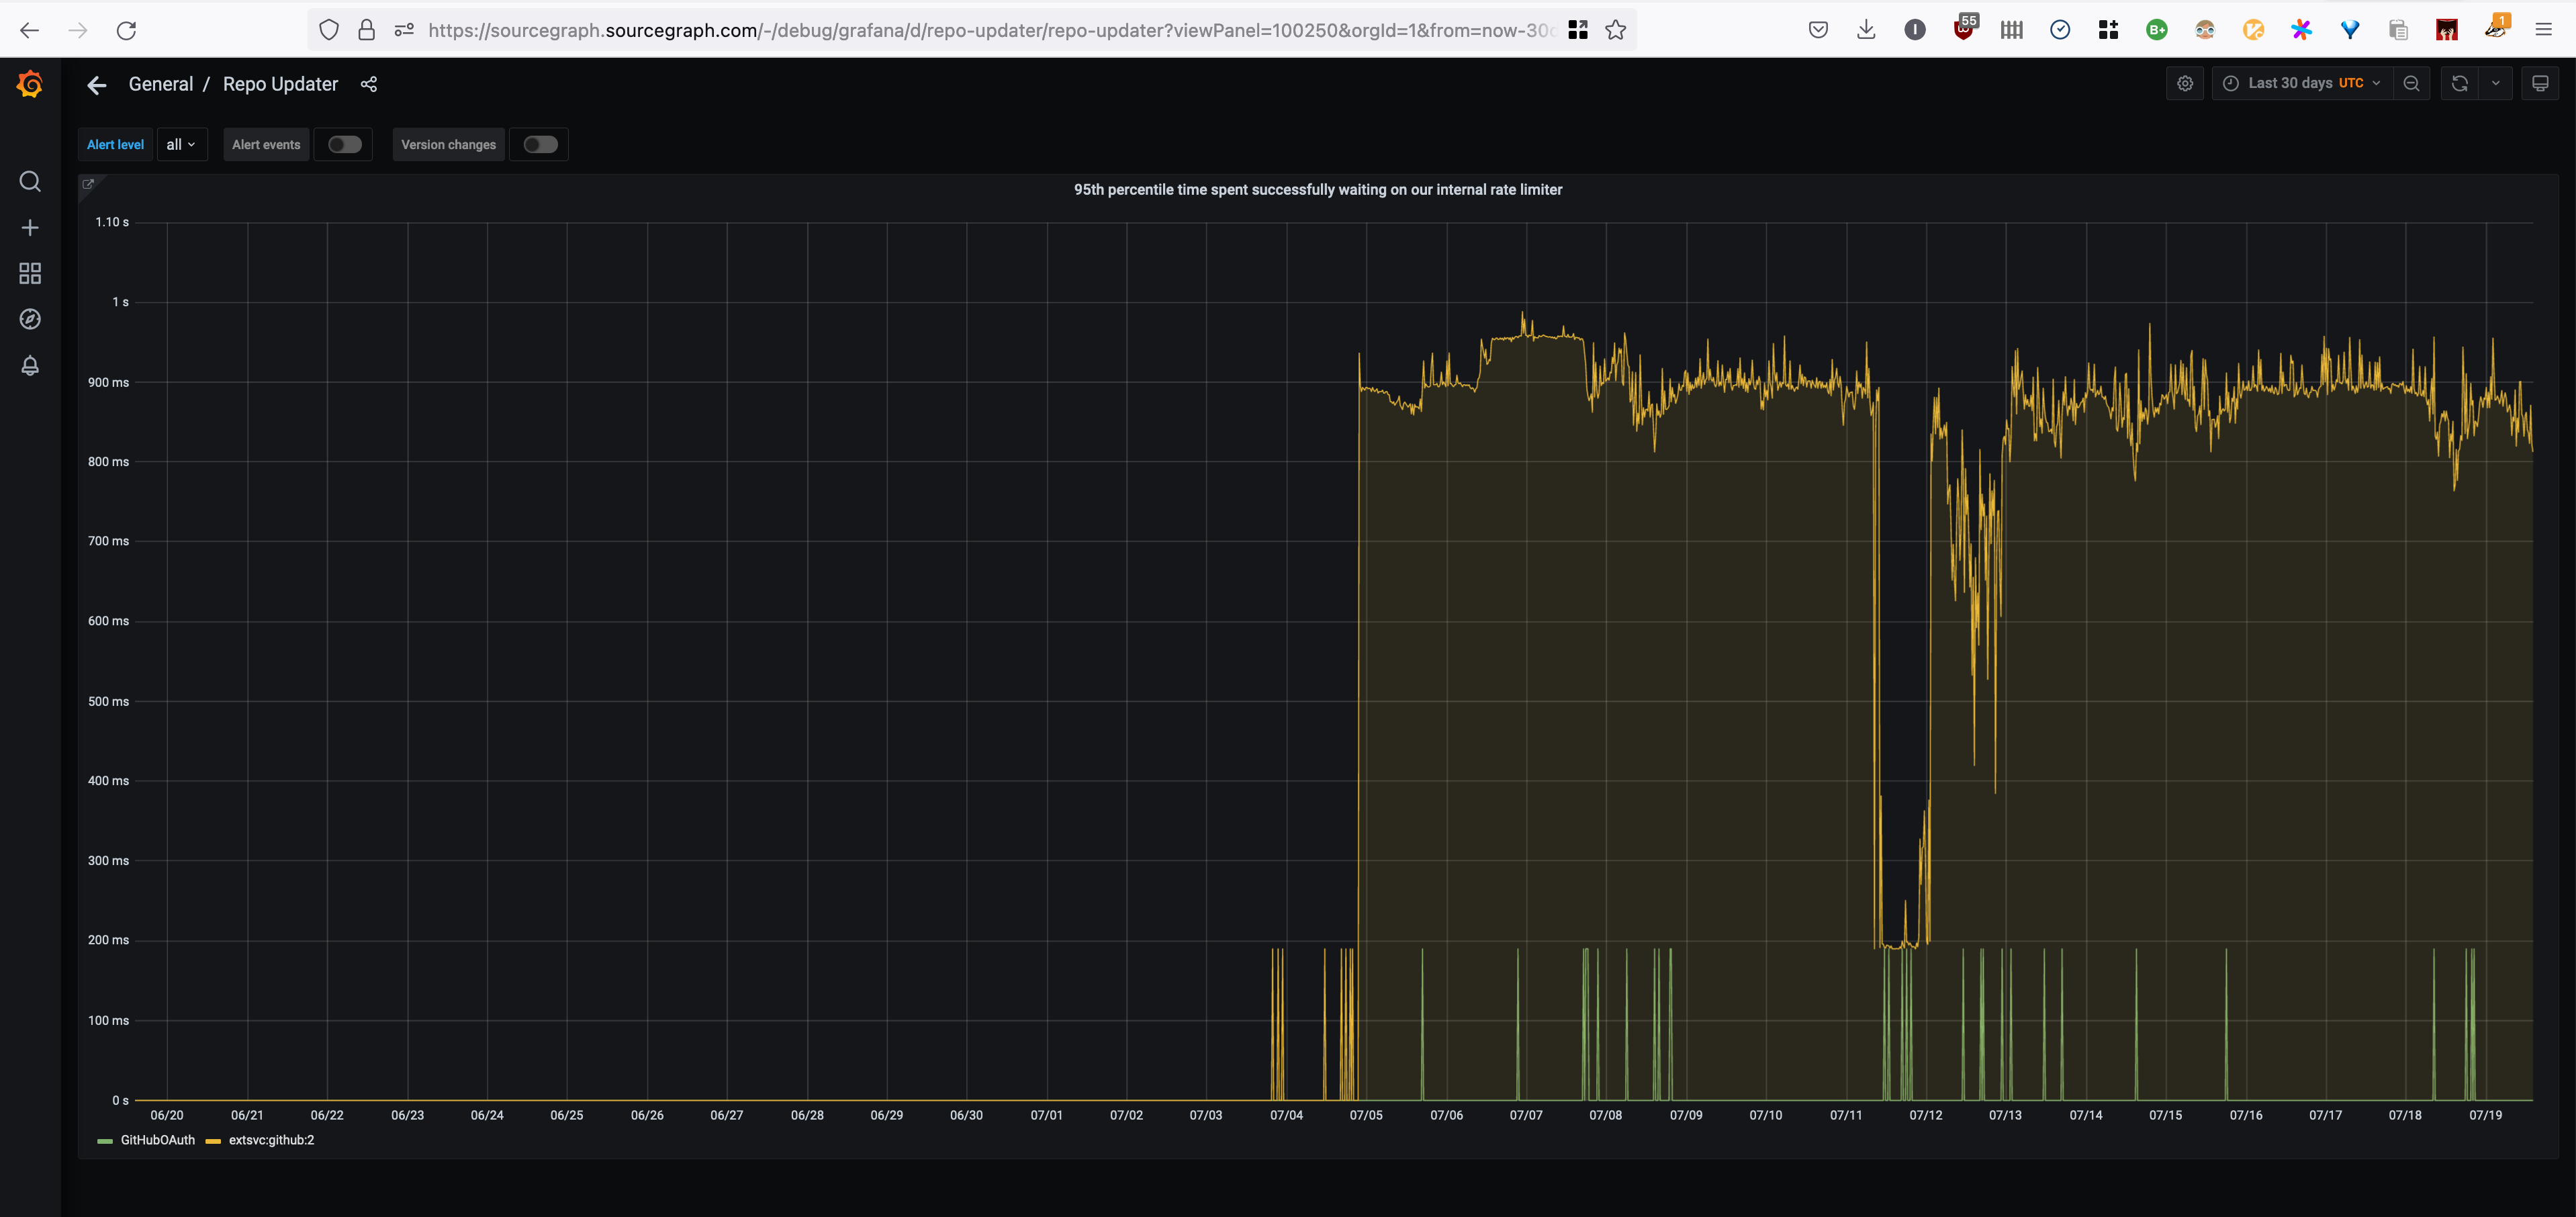Open panel link icon at top-left of graph
The width and height of the screenshot is (2576, 1217).
point(88,184)
